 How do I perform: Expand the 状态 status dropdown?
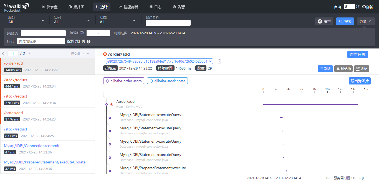click(x=118, y=20)
